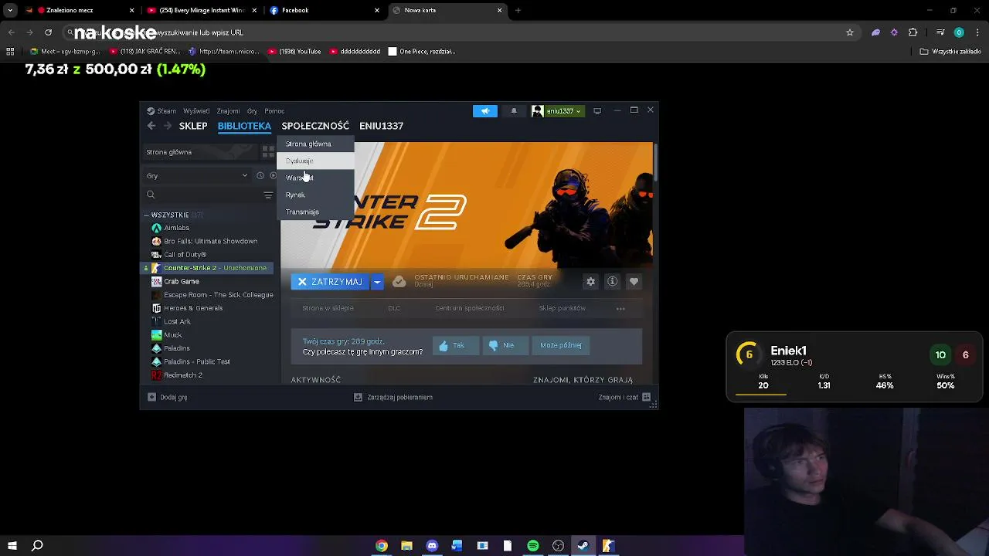Bookmark page with Chrome star icon
The image size is (989, 556).
click(850, 32)
